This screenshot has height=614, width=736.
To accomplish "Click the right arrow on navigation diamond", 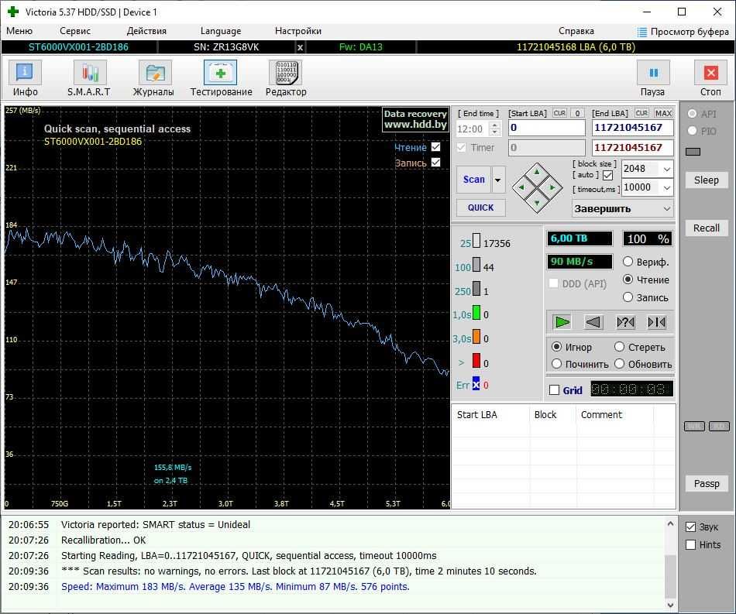I will 553,187.
